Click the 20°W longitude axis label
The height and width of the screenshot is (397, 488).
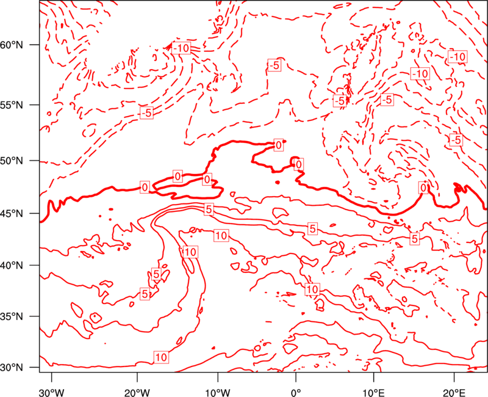[137, 393]
